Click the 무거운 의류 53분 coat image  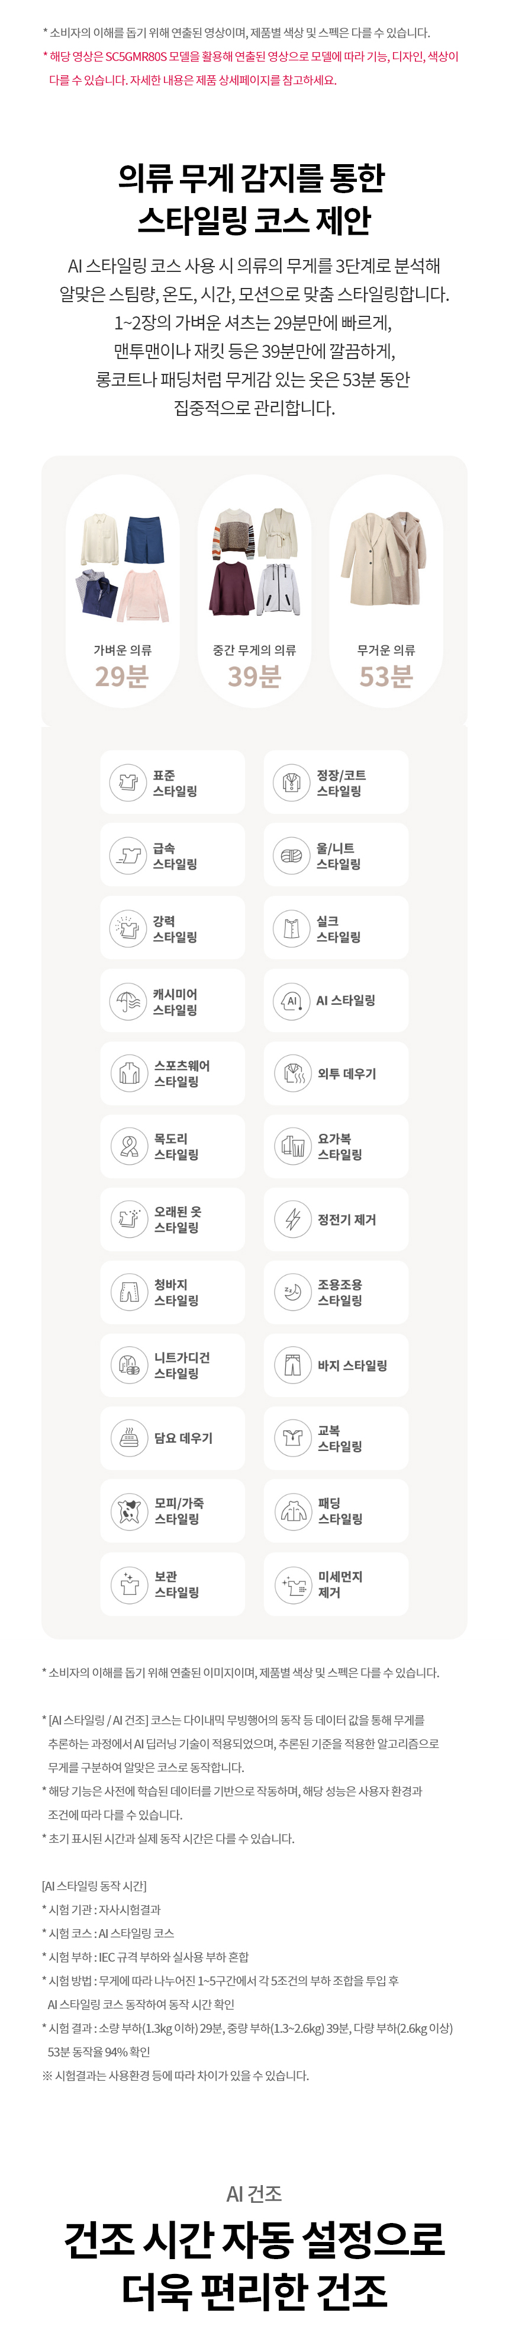coord(386,560)
